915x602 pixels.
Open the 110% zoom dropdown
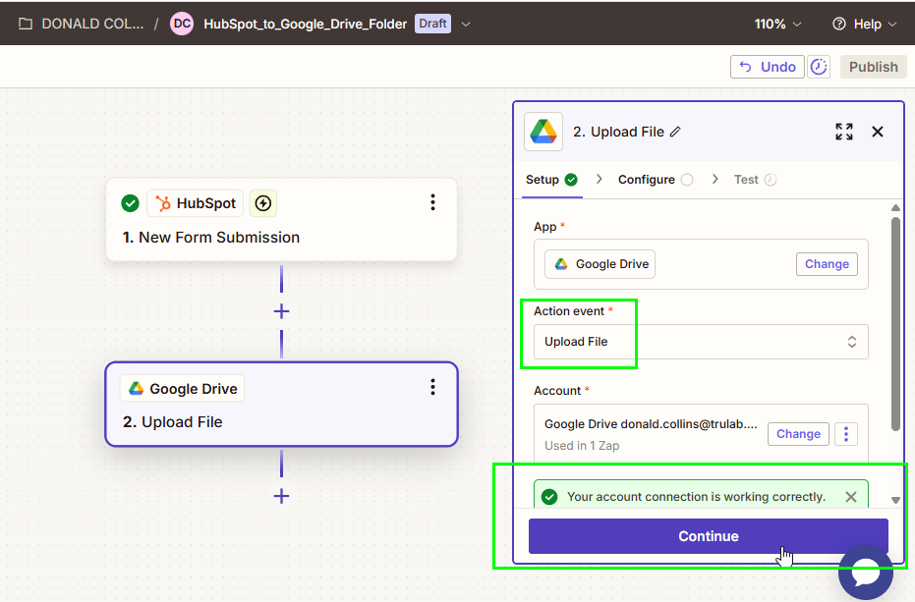pyautogui.click(x=777, y=24)
